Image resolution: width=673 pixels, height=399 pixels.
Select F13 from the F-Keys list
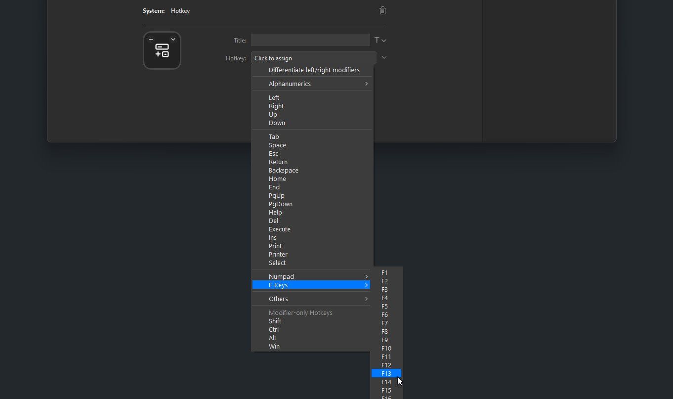pyautogui.click(x=386, y=373)
